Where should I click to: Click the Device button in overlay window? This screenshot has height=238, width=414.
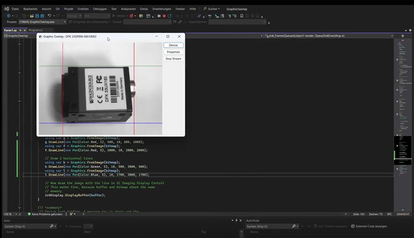(x=173, y=45)
